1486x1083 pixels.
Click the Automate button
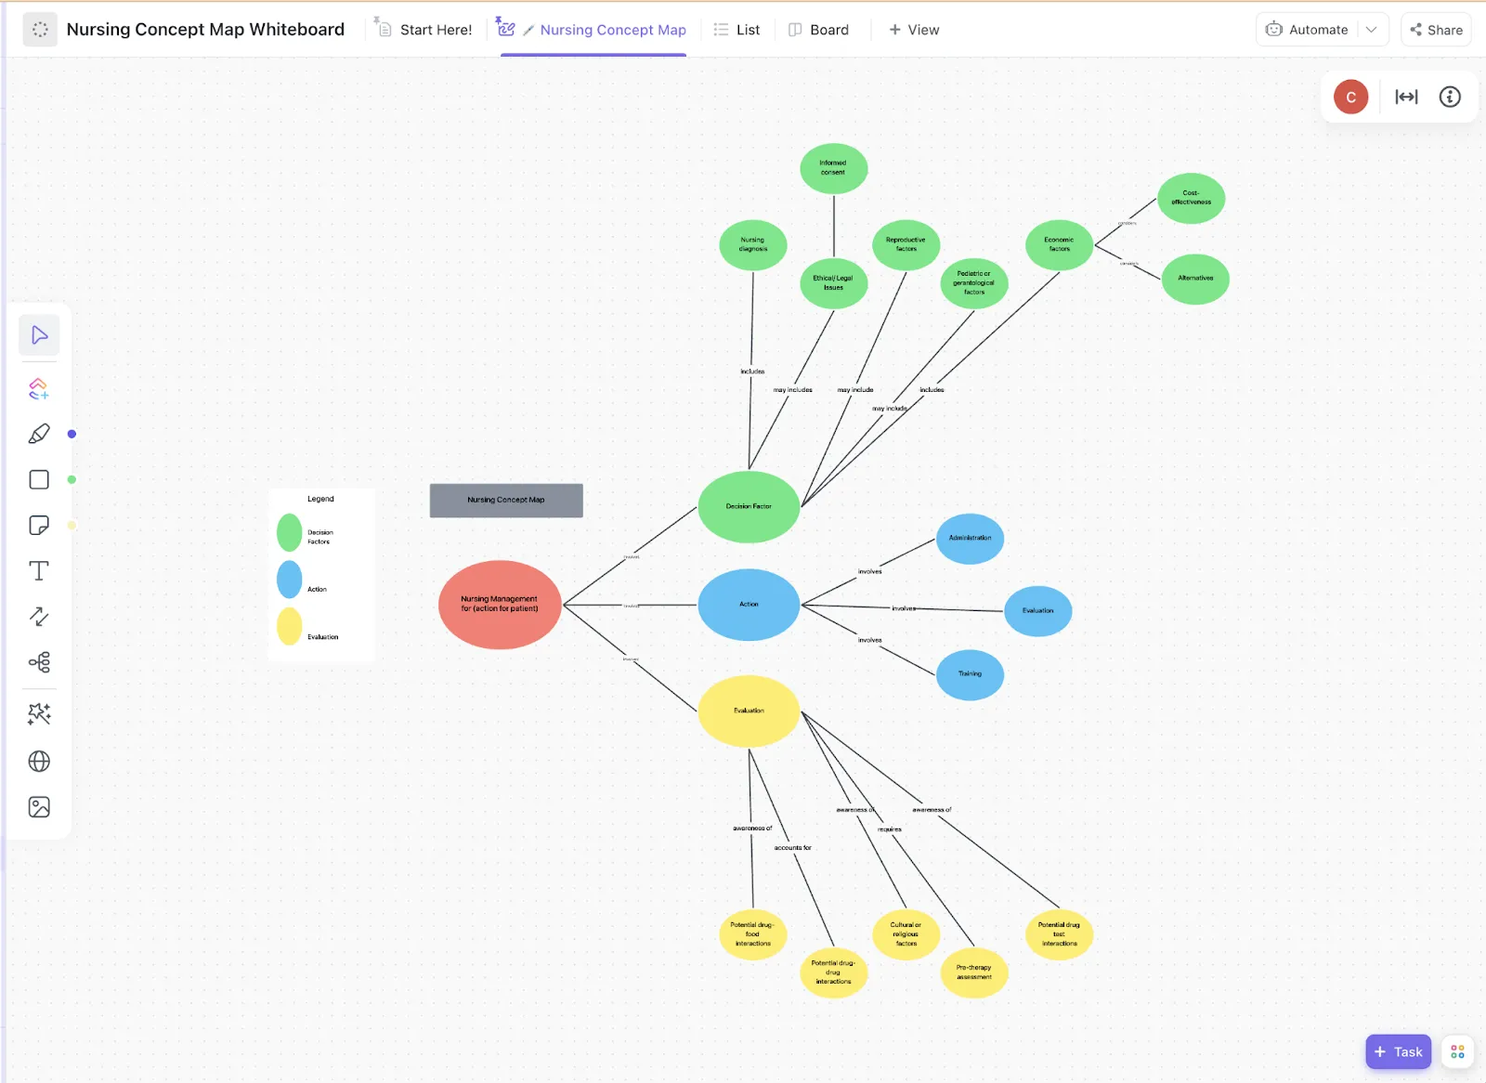1307,30
